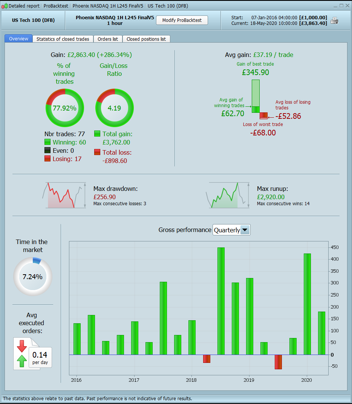Open the Quarterly gross performance dropdown

pyautogui.click(x=231, y=230)
